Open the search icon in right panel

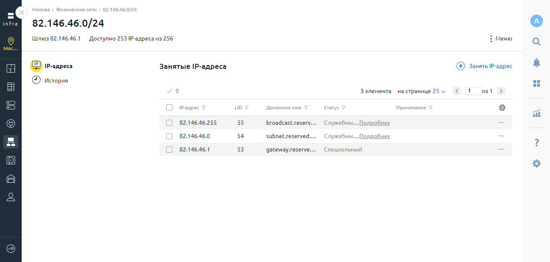click(536, 41)
